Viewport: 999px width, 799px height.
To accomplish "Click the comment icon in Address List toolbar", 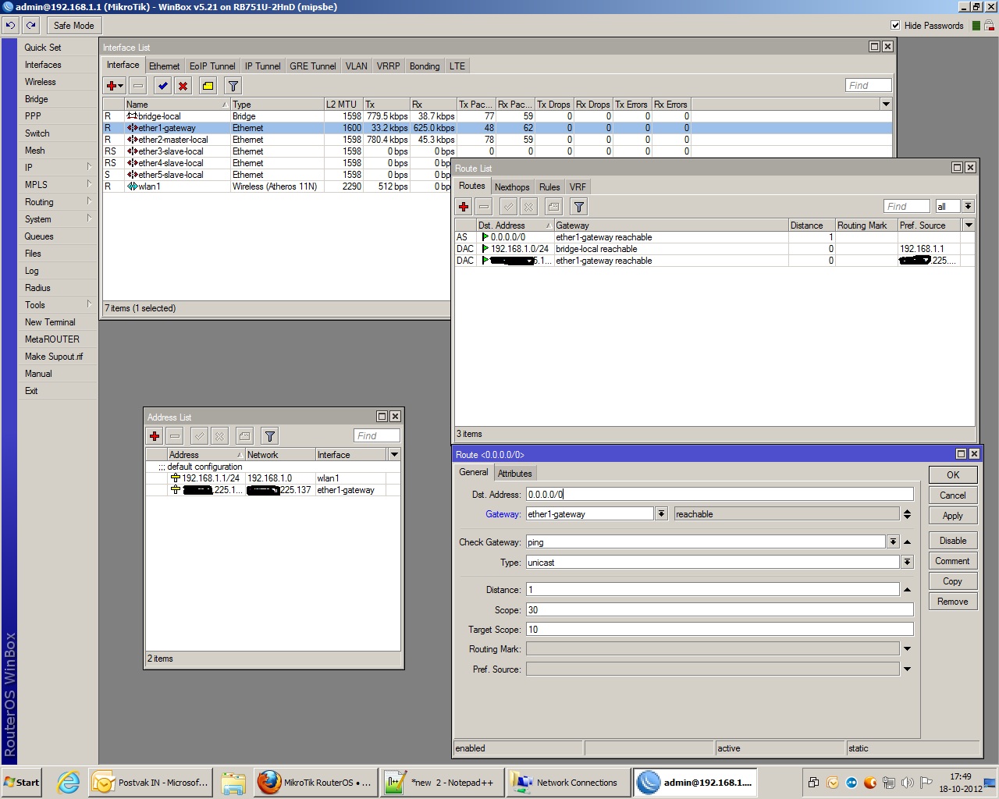I will 244,436.
